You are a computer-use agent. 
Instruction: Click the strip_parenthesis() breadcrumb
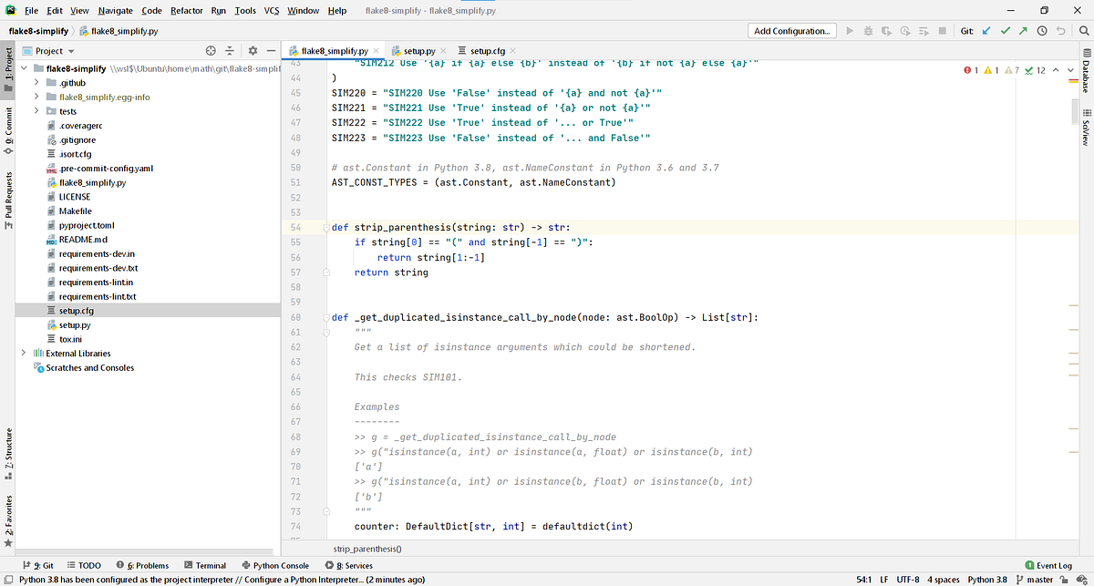[367, 550]
